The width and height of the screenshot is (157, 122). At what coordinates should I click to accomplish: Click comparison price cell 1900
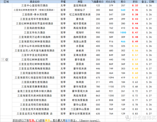pos(111,32)
